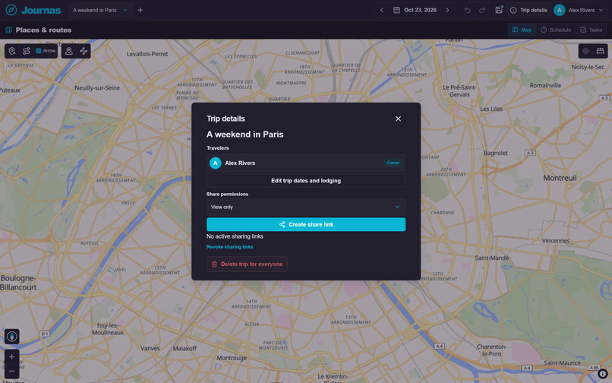Click the Les Lilas map label
The height and width of the screenshot is (383, 612).
[491, 109]
